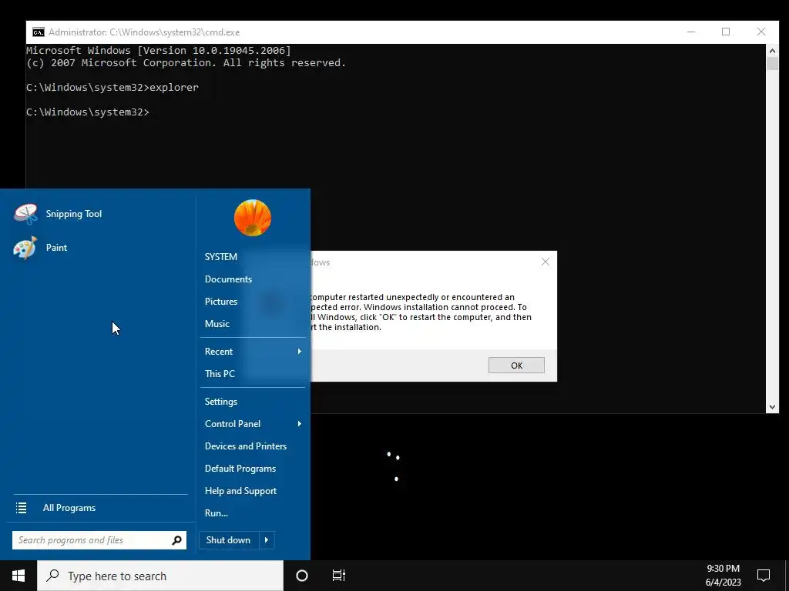Click the Shut down button
The width and height of the screenshot is (789, 591).
[229, 540]
